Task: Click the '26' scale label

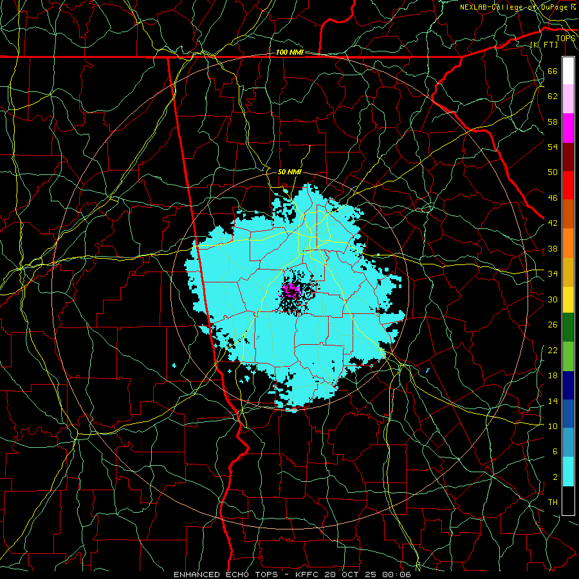Action: 553,325
